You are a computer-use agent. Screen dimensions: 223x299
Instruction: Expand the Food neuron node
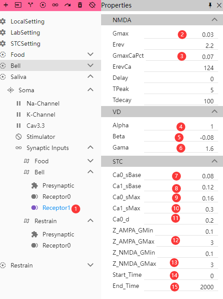click(90, 55)
